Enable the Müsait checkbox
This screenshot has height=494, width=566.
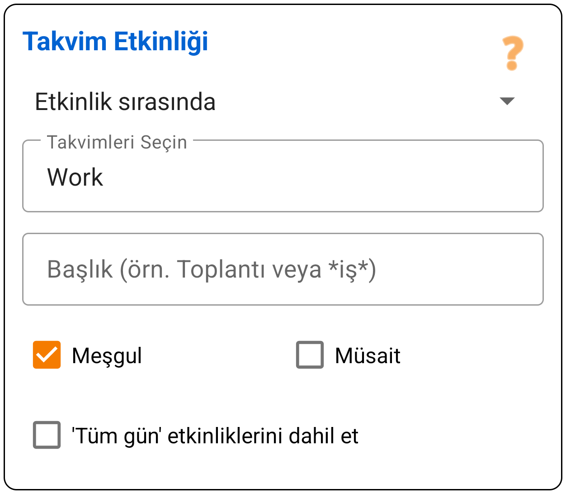310,355
